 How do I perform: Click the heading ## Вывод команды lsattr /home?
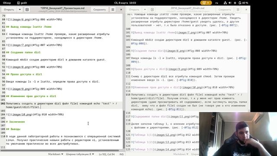click(29, 27)
